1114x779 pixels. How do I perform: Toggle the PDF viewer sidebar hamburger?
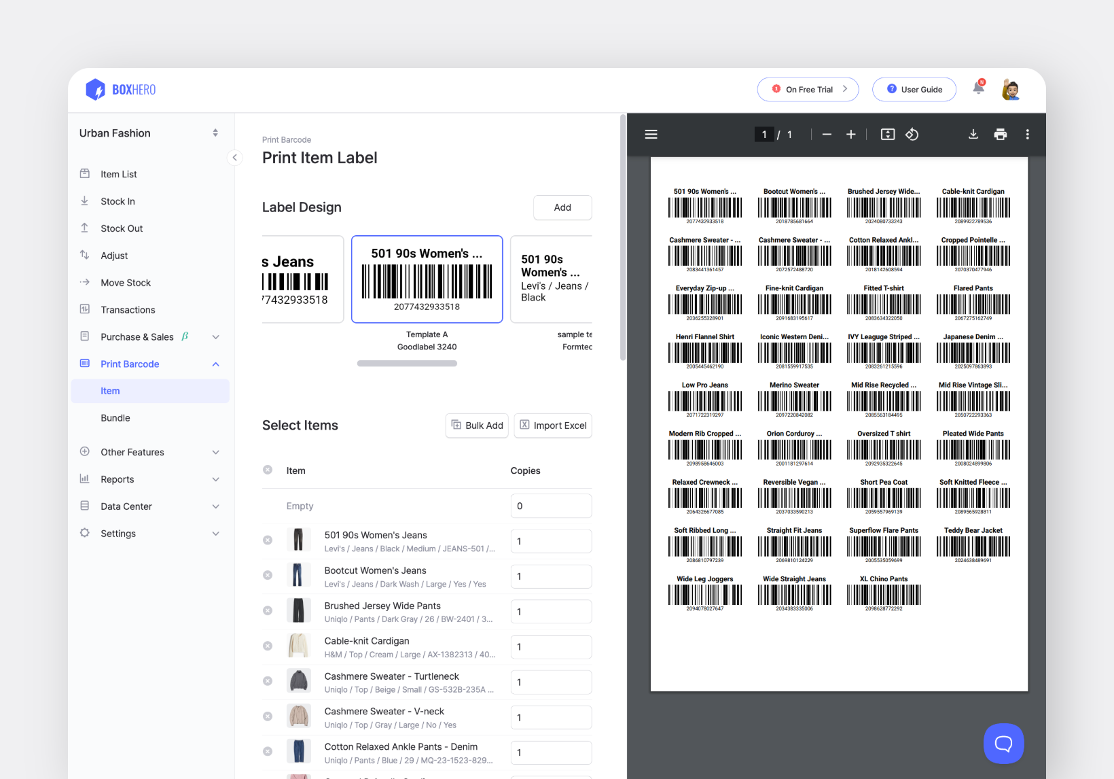pos(651,134)
